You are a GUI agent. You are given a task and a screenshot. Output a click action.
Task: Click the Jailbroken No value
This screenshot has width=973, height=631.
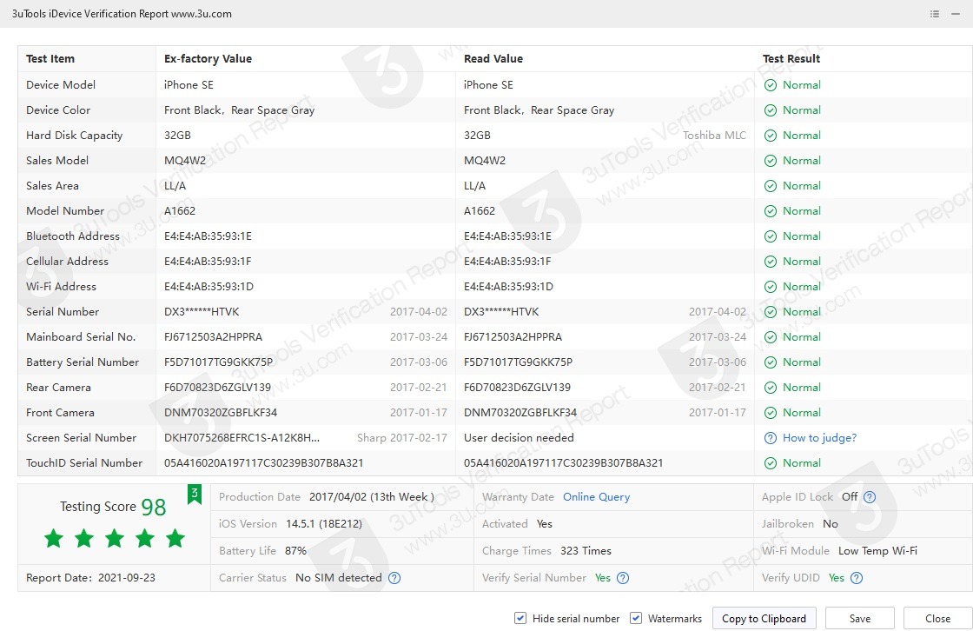point(831,523)
